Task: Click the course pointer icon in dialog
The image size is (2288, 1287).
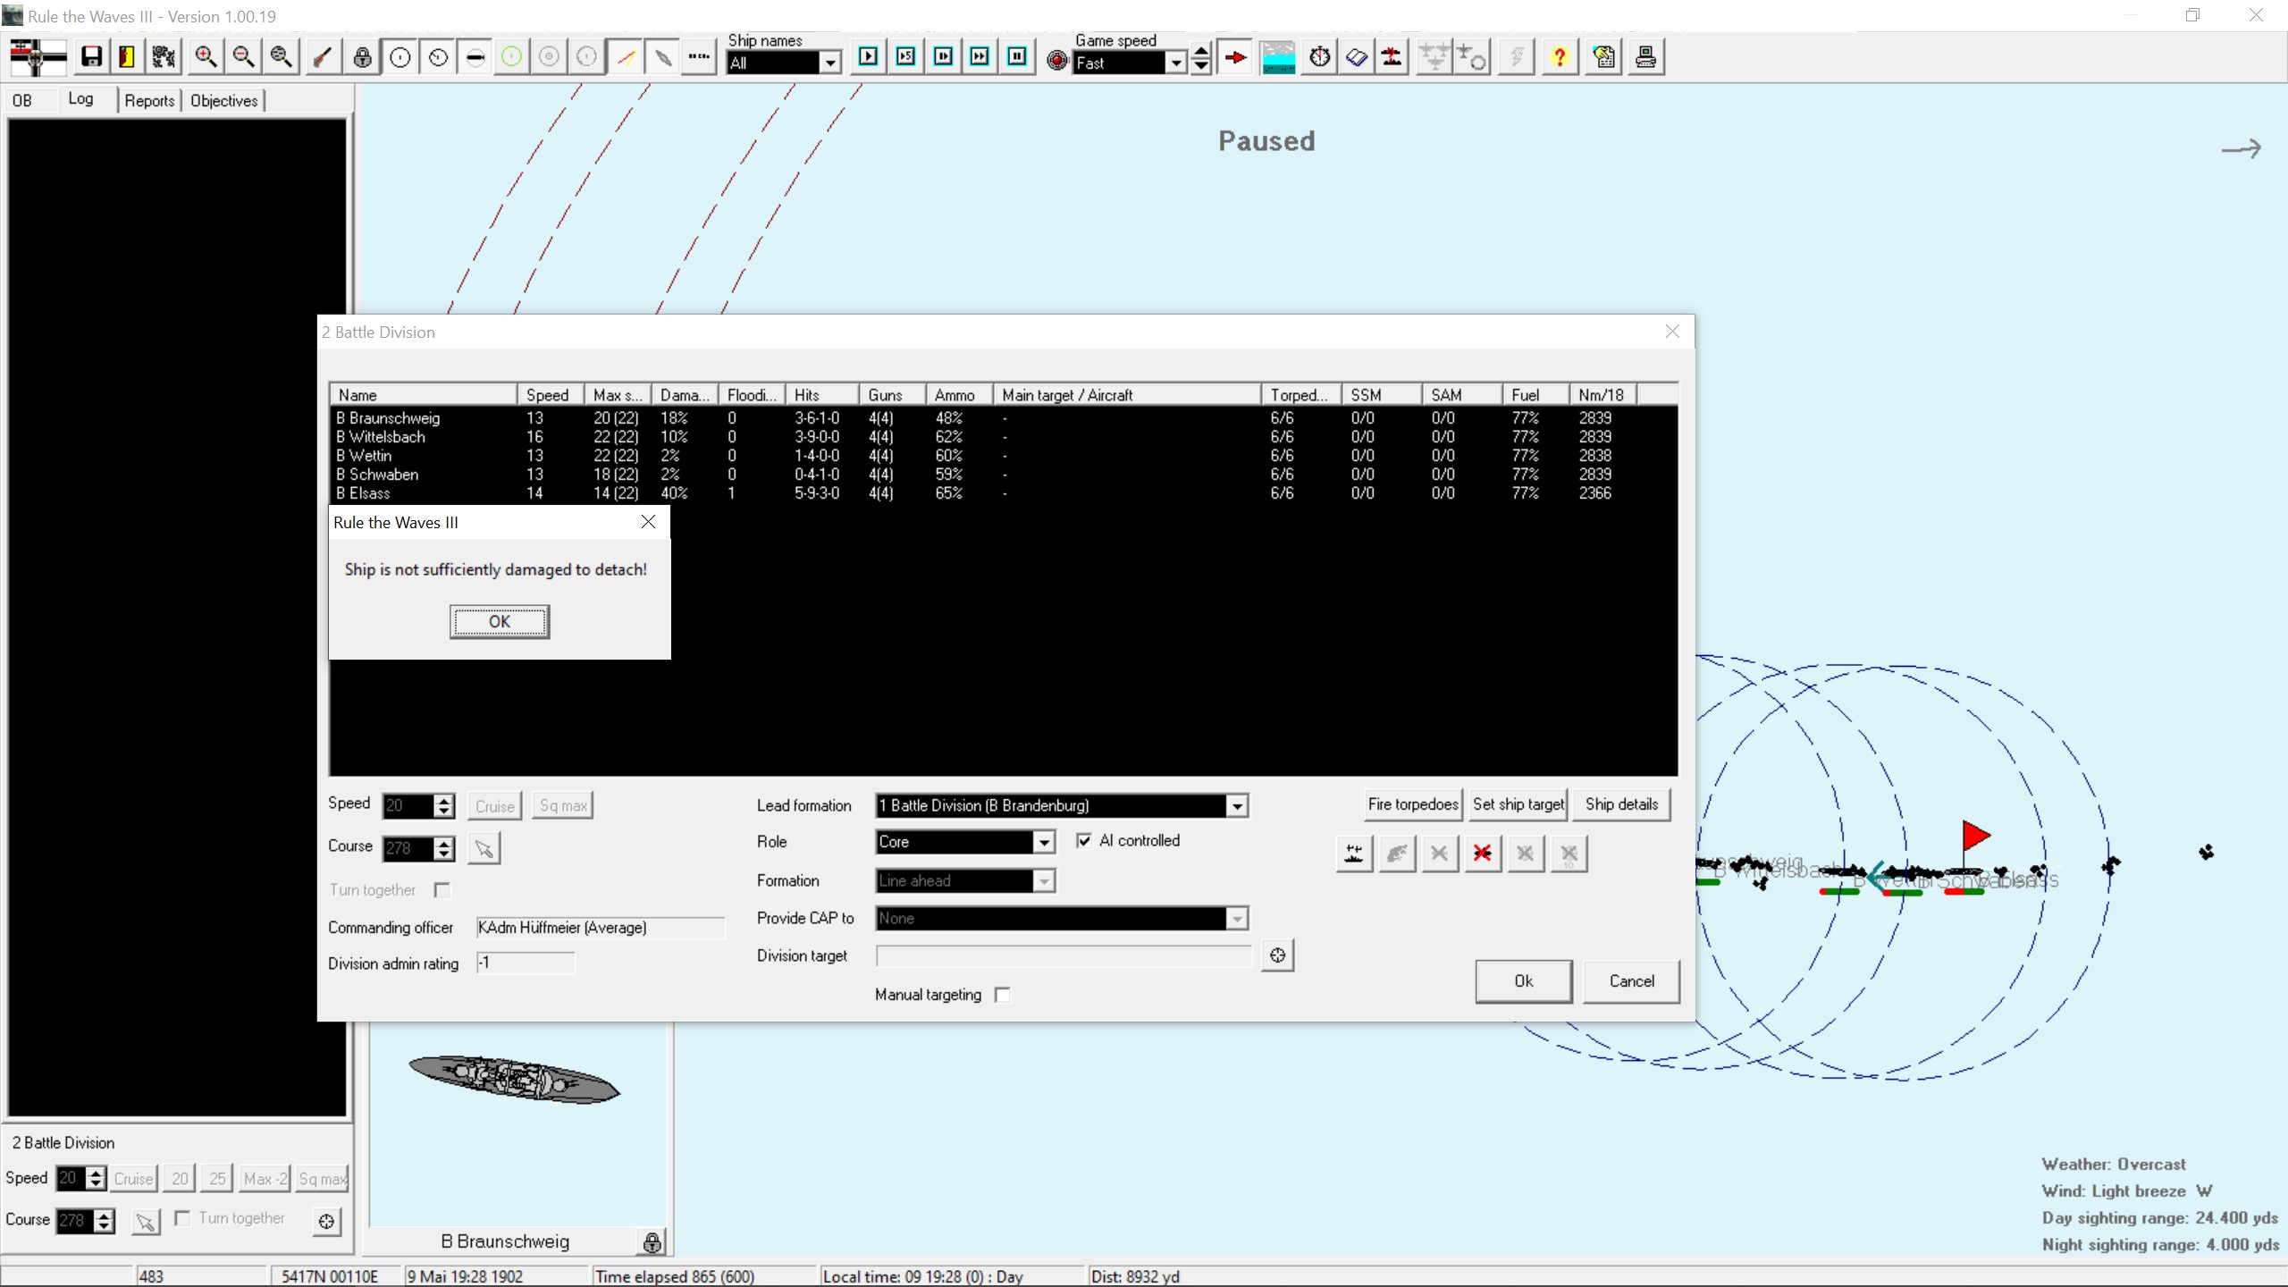Action: [484, 848]
